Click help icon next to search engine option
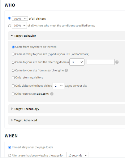The width and height of the screenshot is (125, 159). [x=66, y=70]
